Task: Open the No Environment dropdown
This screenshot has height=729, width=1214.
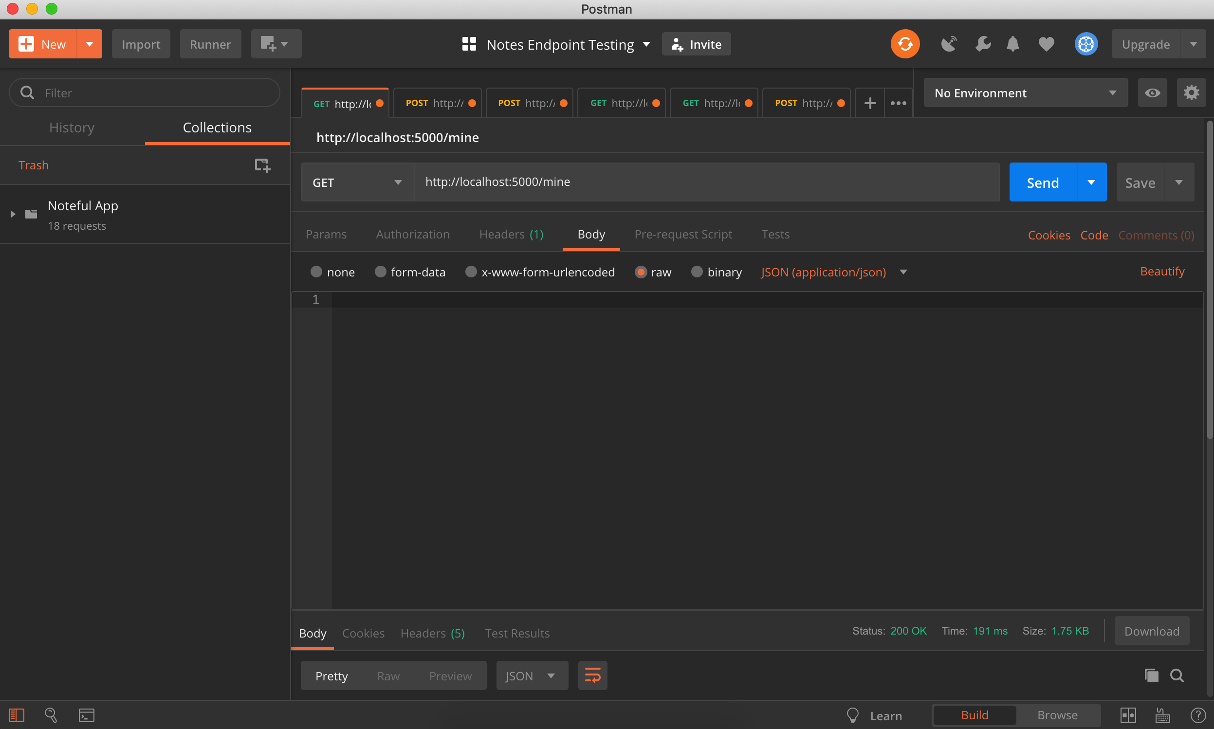Action: (1025, 92)
